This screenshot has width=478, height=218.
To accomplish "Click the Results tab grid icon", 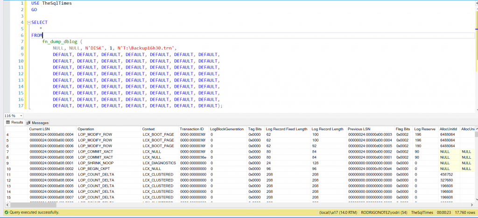I will 8,123.
